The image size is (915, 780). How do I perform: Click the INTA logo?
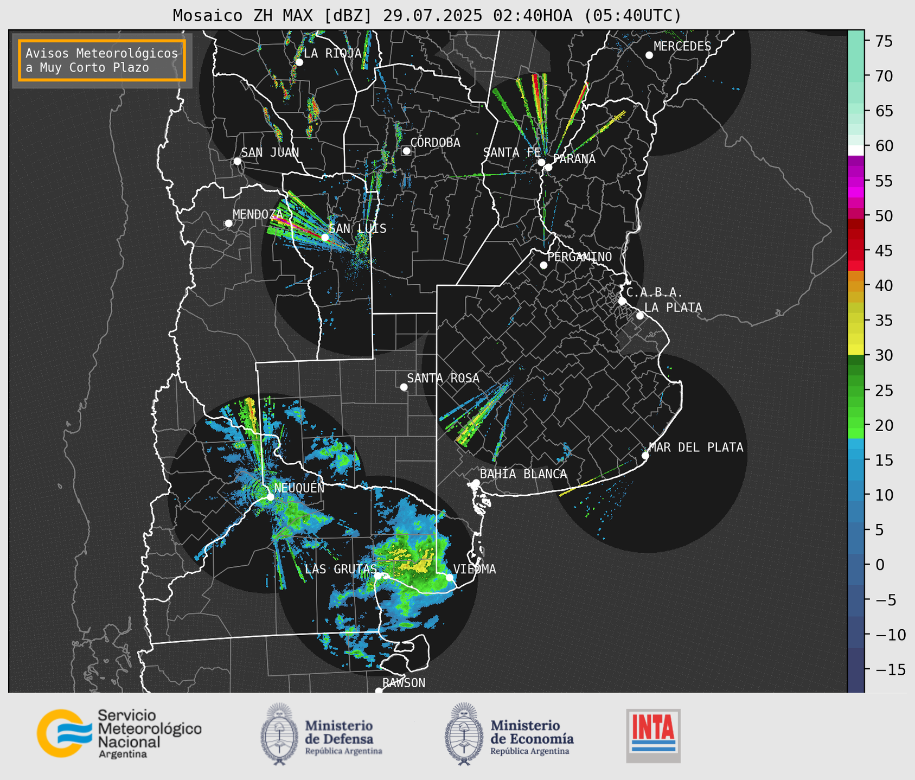pyautogui.click(x=654, y=736)
